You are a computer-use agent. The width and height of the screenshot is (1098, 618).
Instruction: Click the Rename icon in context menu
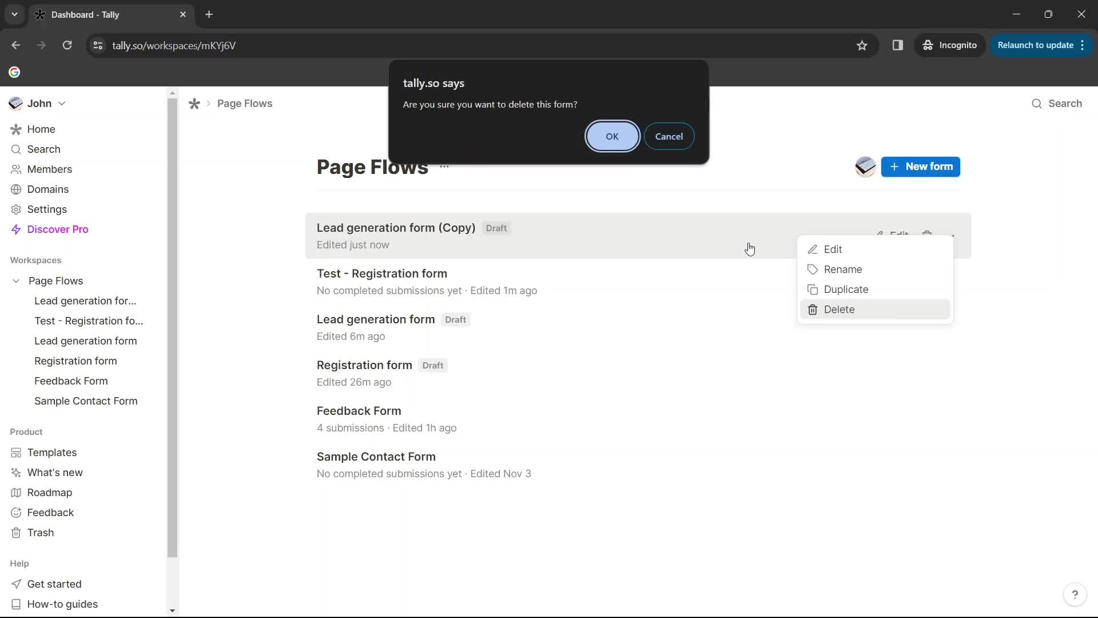pos(813,268)
